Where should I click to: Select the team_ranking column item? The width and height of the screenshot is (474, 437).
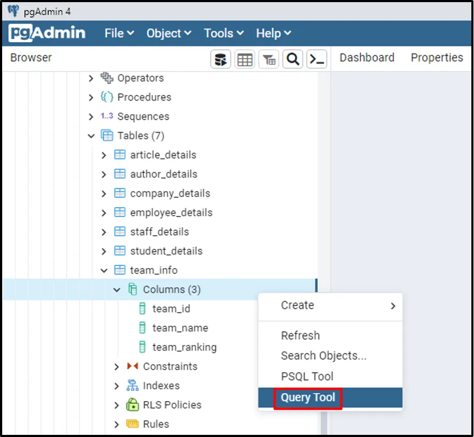184,347
